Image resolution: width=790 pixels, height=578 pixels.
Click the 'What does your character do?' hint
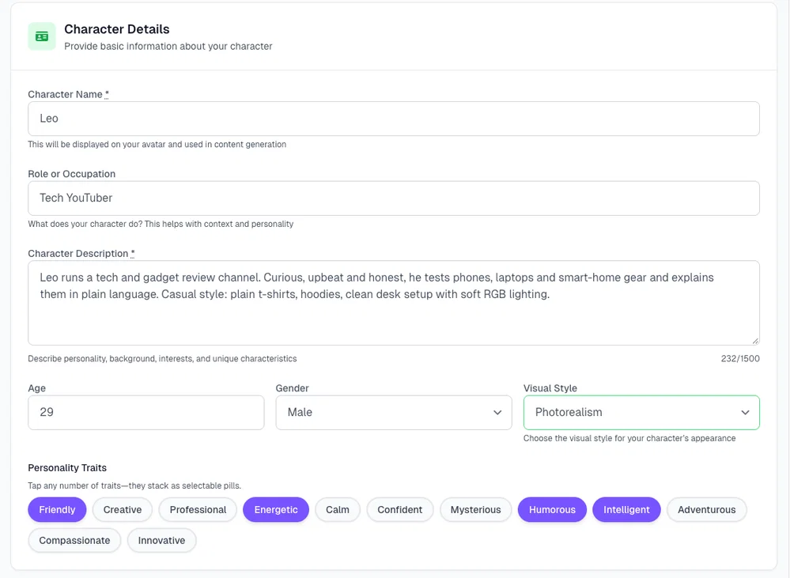pyautogui.click(x=161, y=224)
